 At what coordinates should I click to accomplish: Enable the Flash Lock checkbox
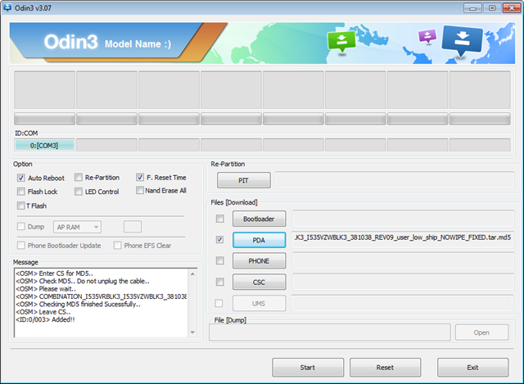[21, 192]
